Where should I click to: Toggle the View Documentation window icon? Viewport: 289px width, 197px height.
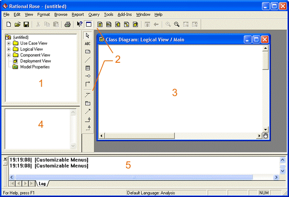tap(89, 24)
